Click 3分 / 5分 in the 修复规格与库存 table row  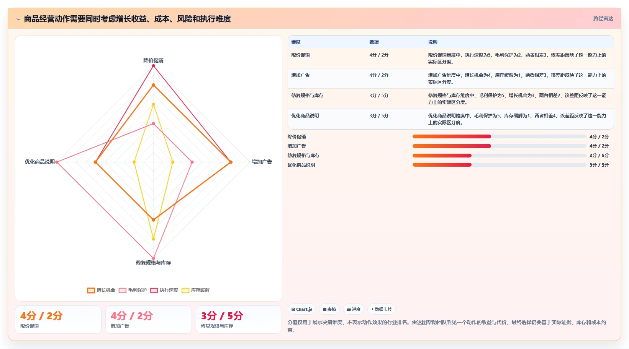click(x=379, y=96)
